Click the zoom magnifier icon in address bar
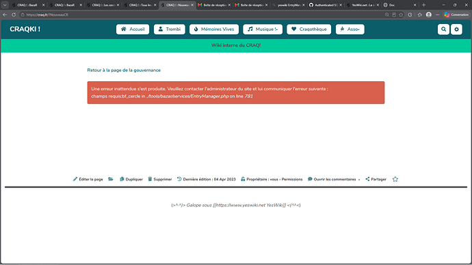The image size is (472, 265). (x=386, y=14)
